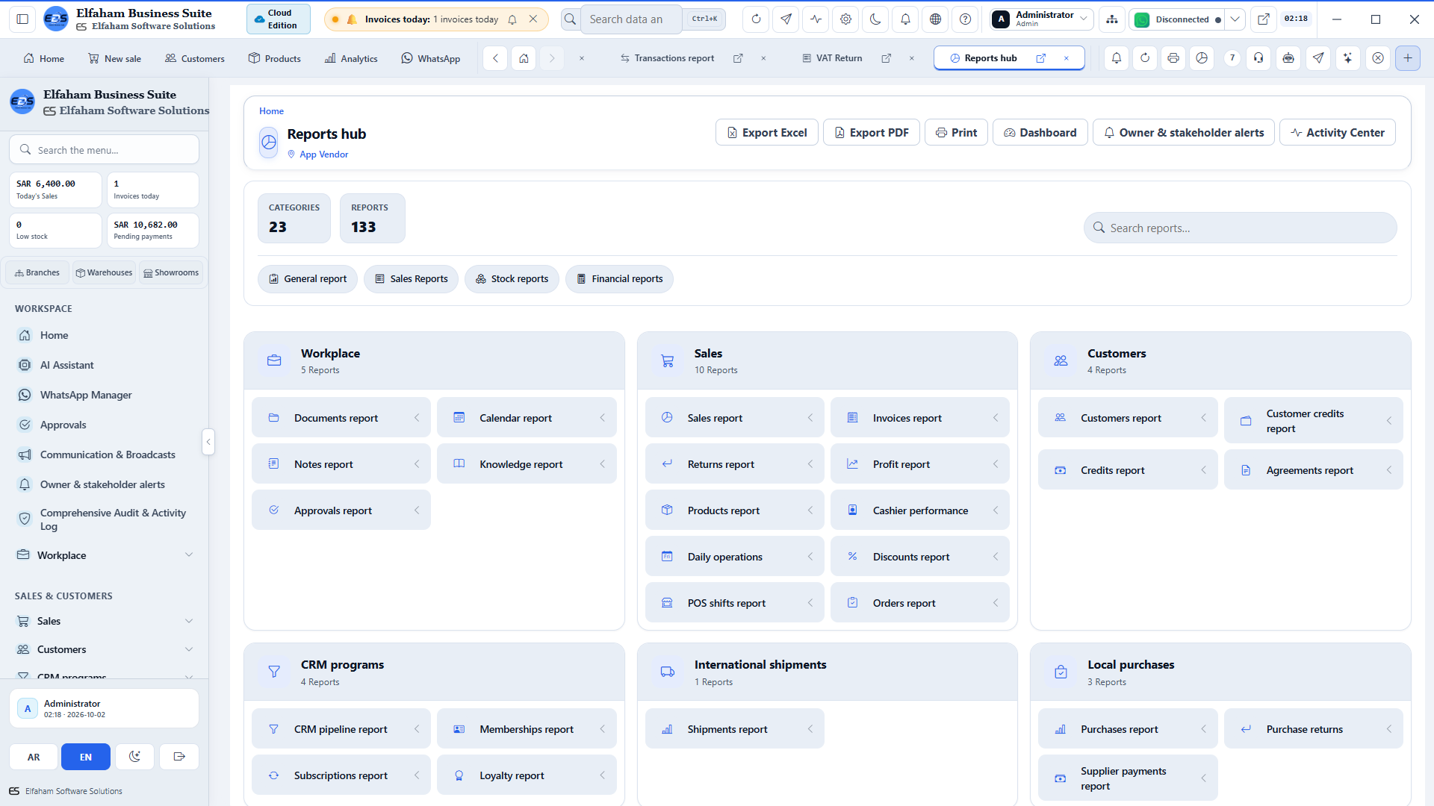The width and height of the screenshot is (1434, 806).
Task: Switch to the VAT Return tab
Action: pos(839,58)
